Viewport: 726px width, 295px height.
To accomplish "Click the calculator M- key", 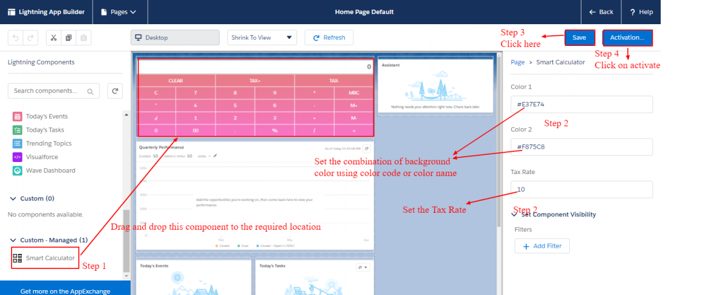I will pos(355,118).
